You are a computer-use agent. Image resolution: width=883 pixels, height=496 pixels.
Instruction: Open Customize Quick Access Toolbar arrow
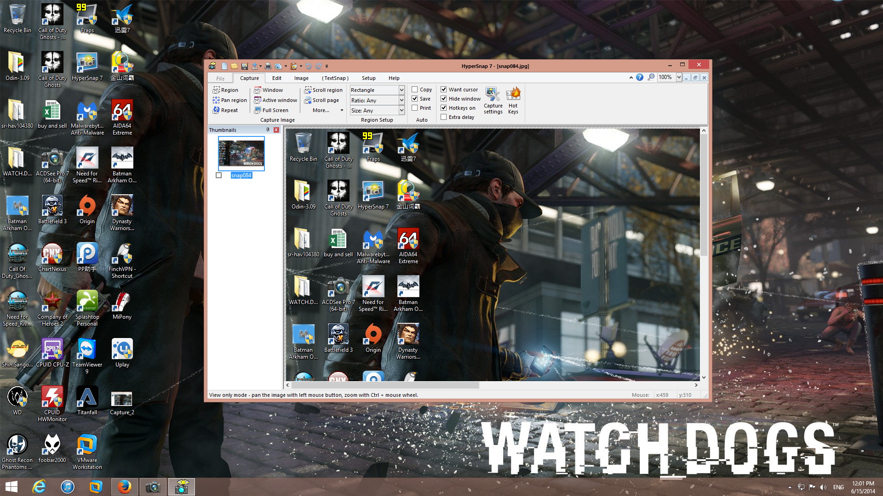point(327,66)
